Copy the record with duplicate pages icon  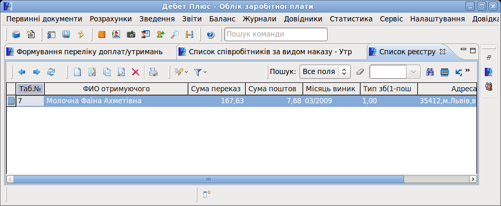point(106,72)
